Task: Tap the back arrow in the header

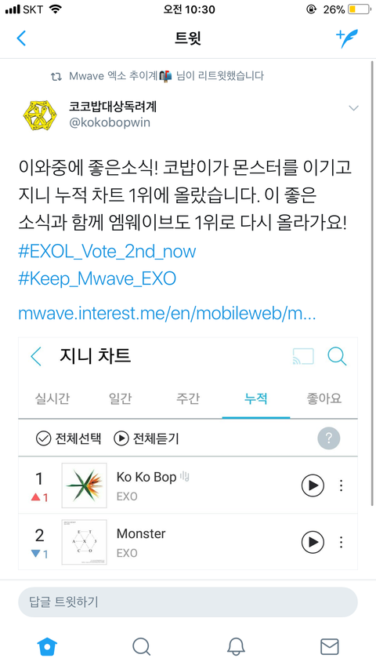Action: click(21, 38)
